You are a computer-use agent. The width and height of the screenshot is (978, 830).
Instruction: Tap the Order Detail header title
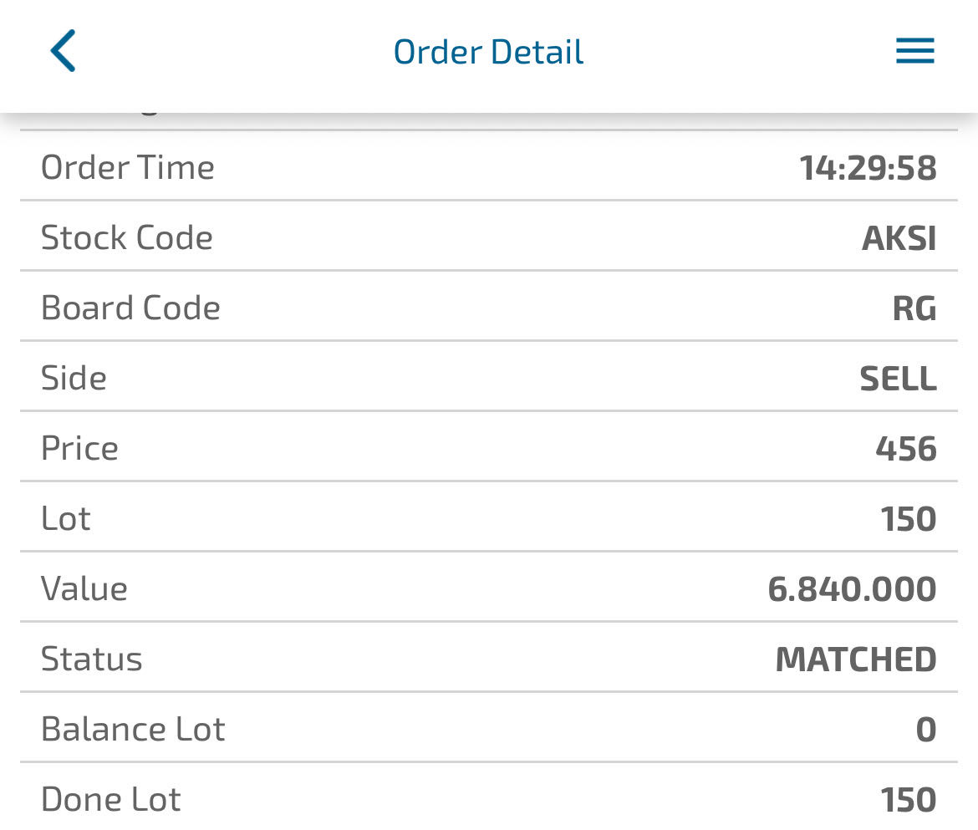tap(488, 52)
